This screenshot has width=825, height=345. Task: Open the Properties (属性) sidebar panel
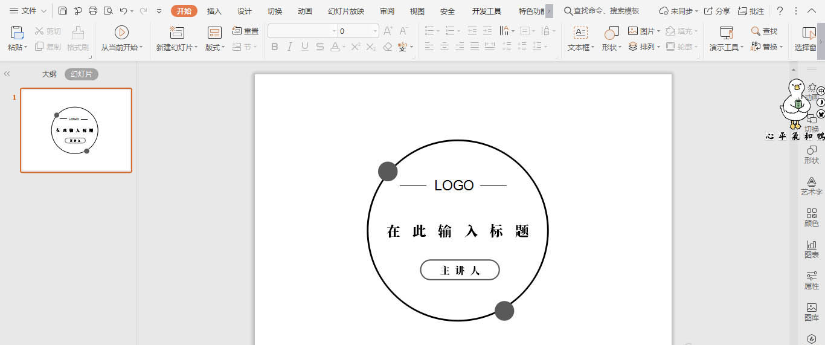click(x=811, y=280)
